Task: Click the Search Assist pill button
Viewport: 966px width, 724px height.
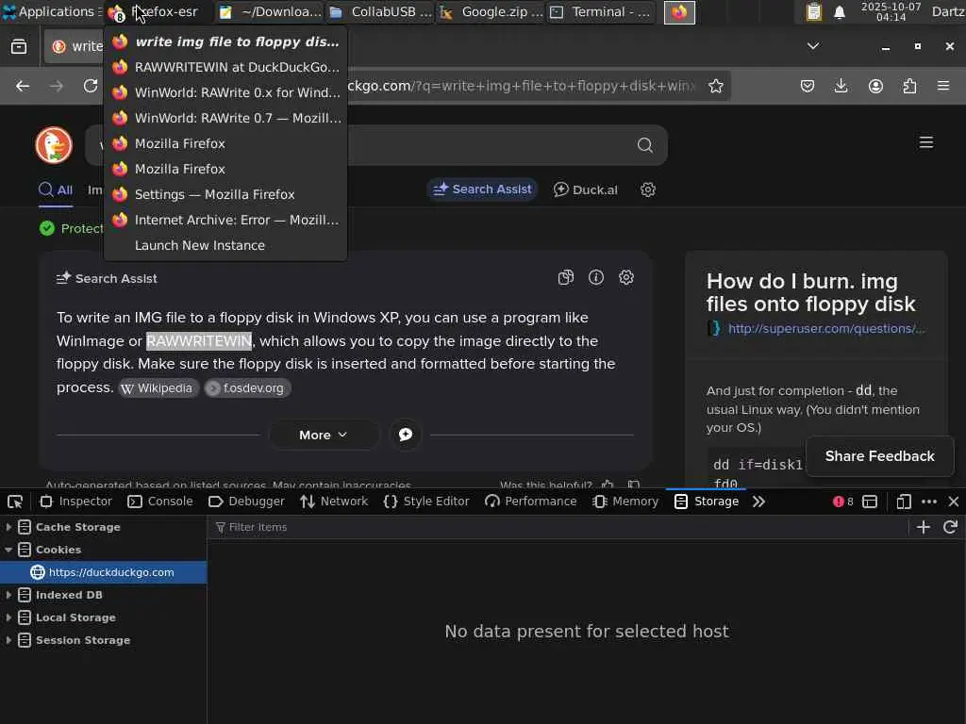Action: (482, 189)
